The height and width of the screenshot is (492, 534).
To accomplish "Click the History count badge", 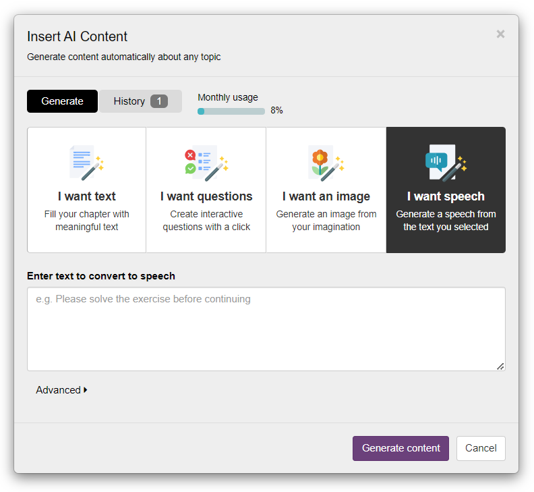I will 159,101.
